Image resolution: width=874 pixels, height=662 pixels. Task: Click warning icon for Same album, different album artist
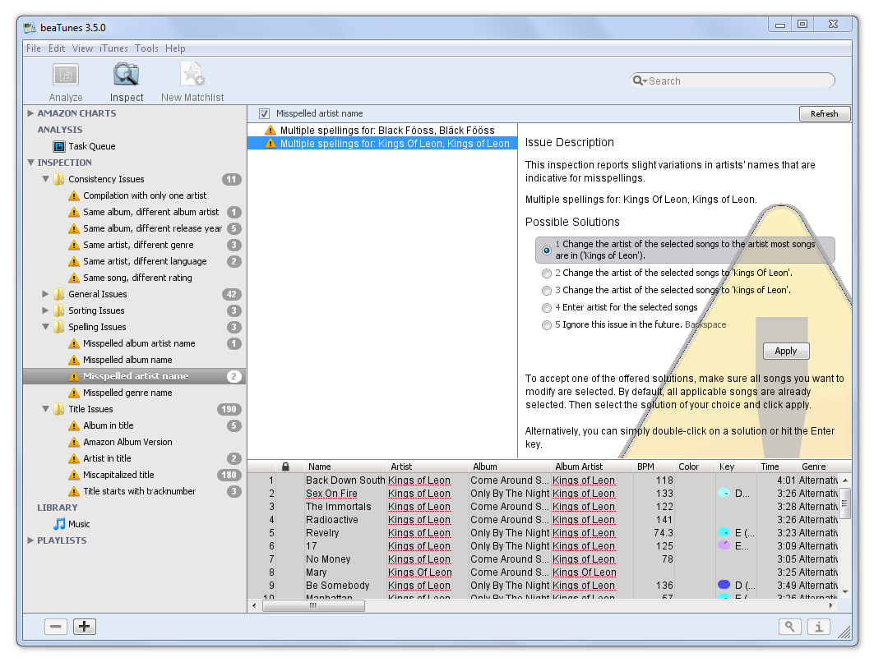click(73, 212)
